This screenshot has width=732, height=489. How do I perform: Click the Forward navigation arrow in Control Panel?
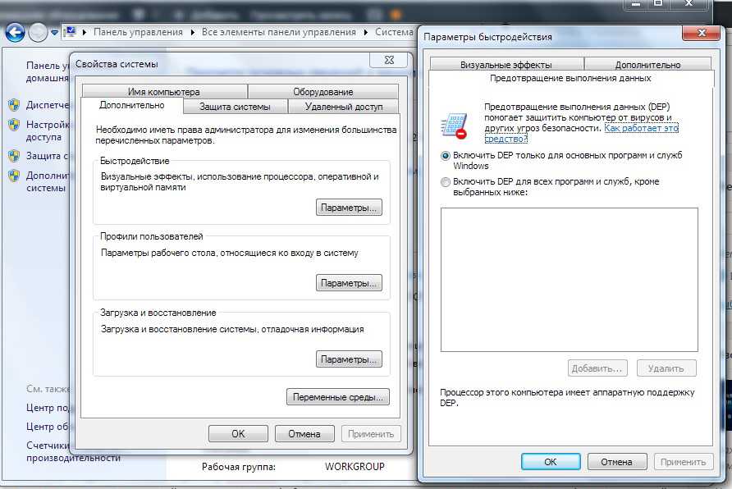click(39, 33)
